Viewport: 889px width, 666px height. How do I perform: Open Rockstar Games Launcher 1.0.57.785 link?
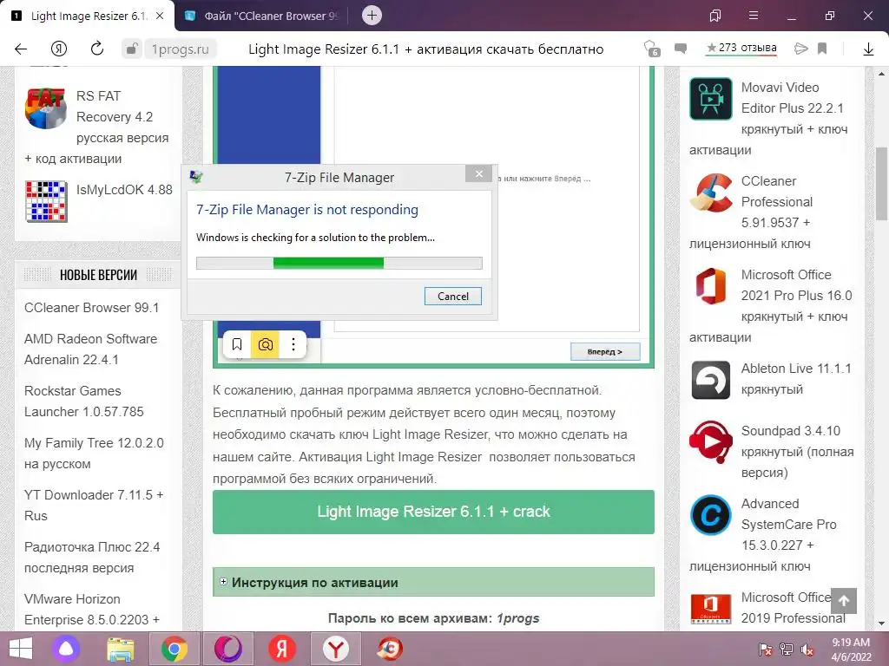[84, 401]
